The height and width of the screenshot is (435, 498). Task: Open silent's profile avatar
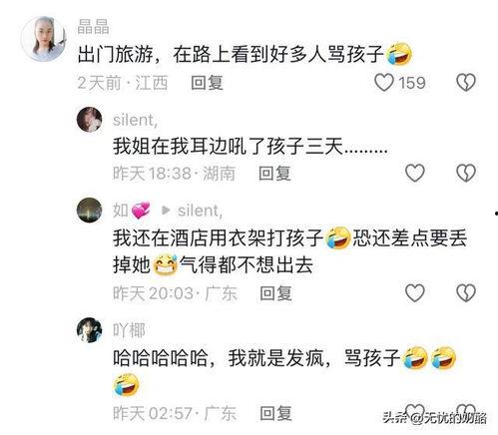[90, 120]
